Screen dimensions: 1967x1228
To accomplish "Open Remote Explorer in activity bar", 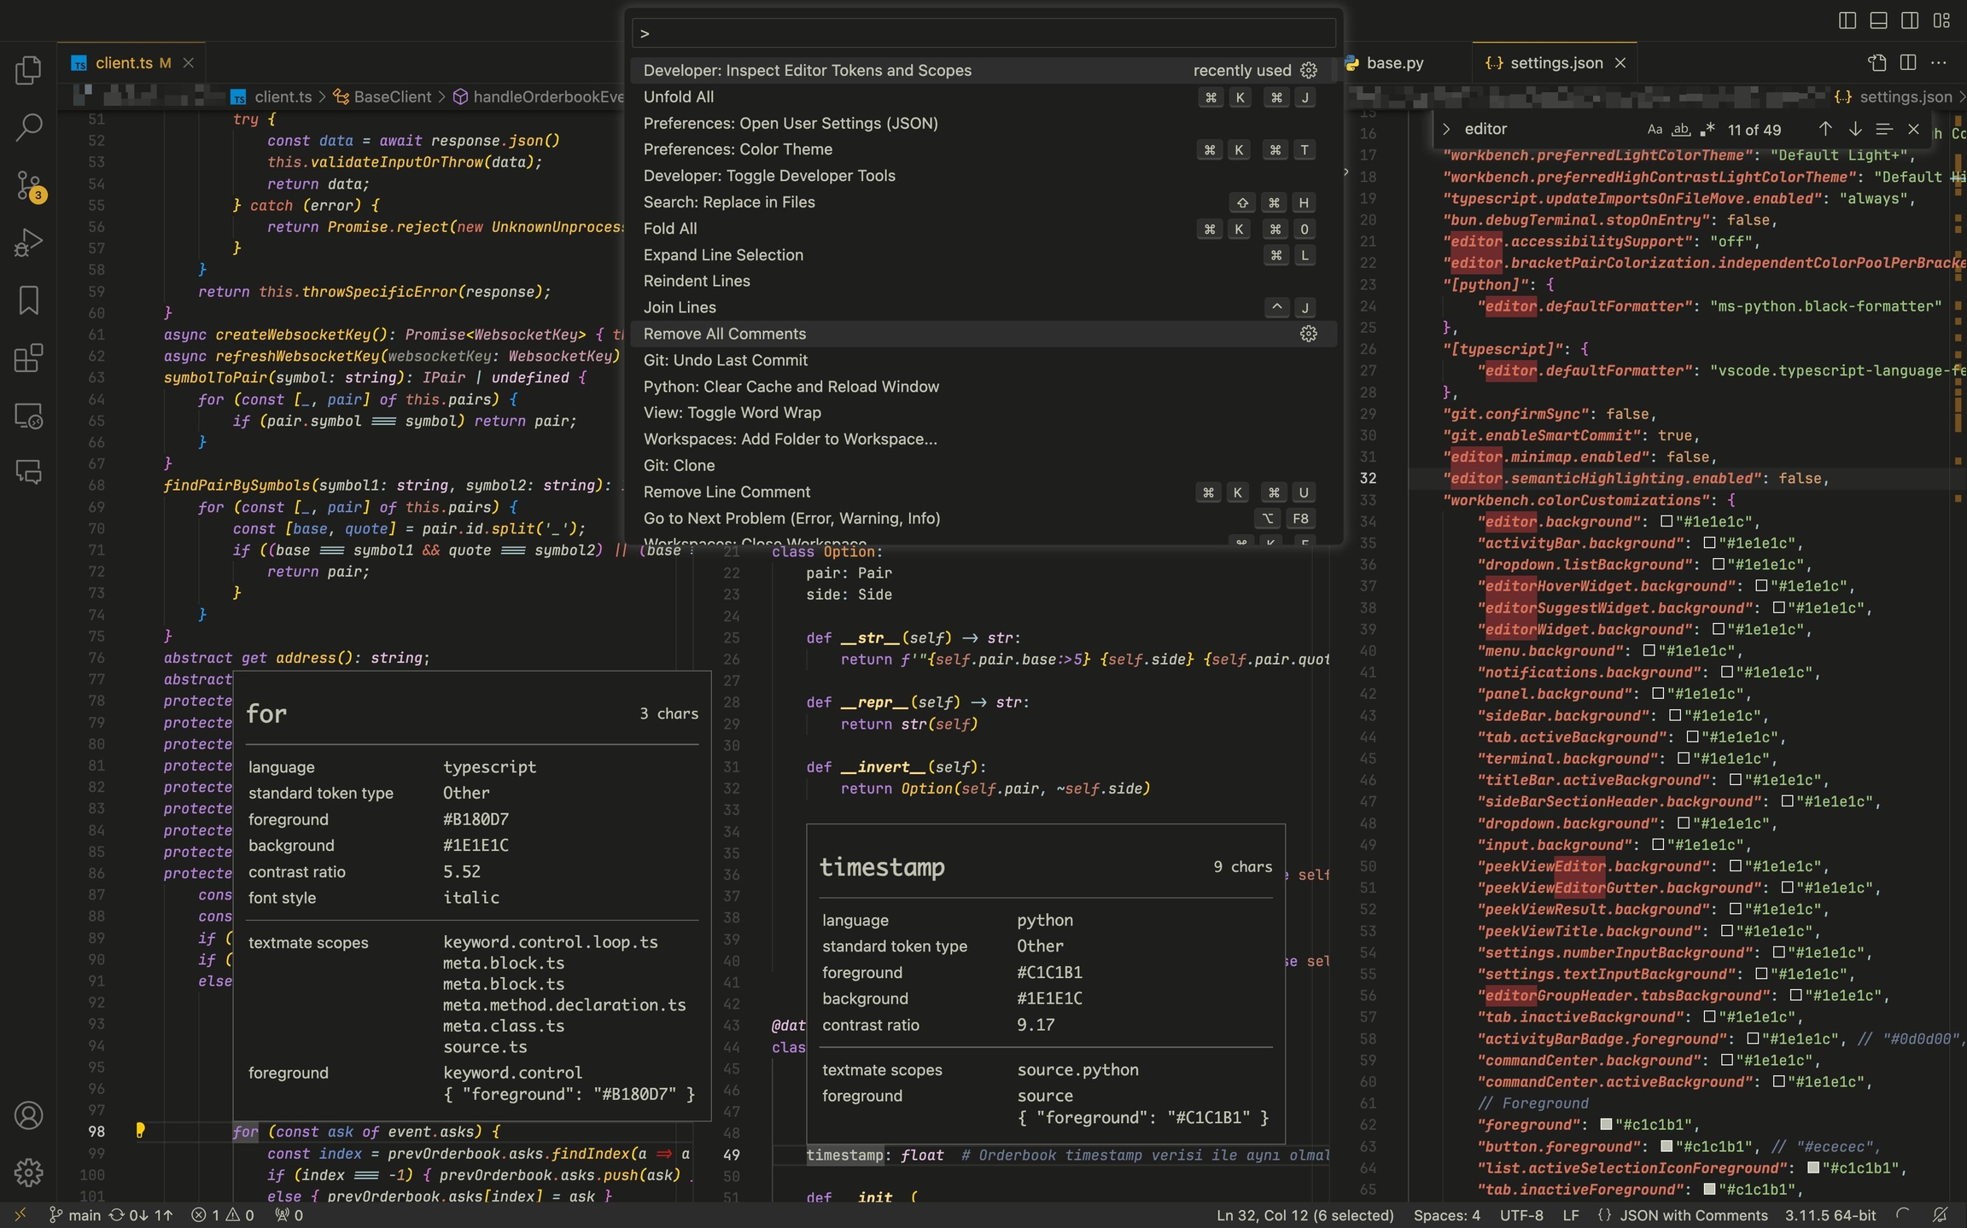I will click(x=28, y=416).
